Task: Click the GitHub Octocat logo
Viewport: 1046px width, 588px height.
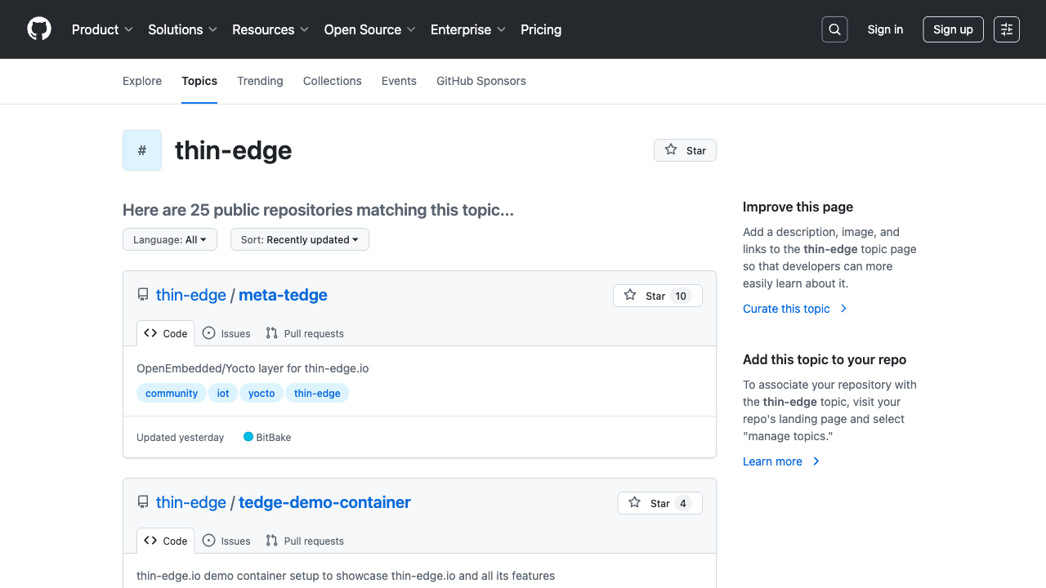Action: [39, 29]
